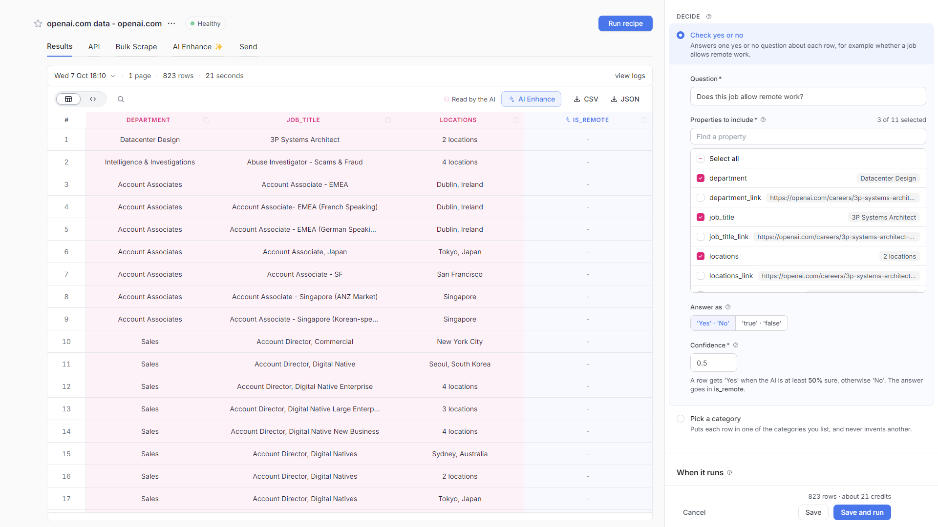This screenshot has width=938, height=527.
Task: Toggle the Select all checkbox
Action: pos(701,159)
